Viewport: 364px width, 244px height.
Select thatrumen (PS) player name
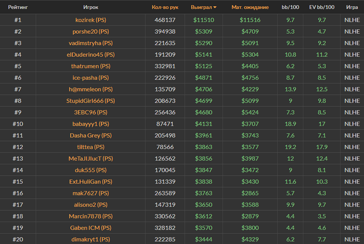click(x=91, y=66)
